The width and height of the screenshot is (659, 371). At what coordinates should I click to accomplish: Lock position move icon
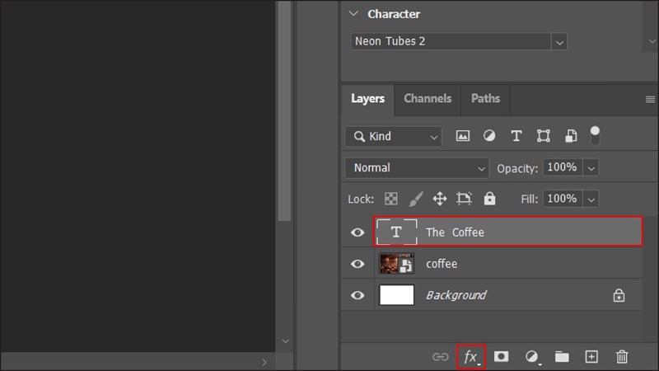[x=440, y=199]
